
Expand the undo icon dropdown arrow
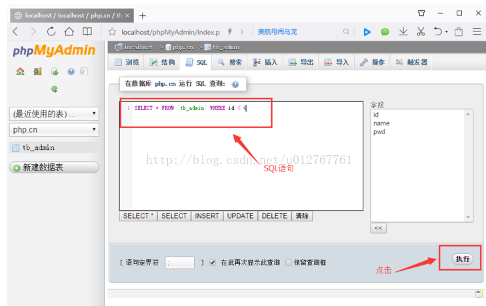click(446, 31)
